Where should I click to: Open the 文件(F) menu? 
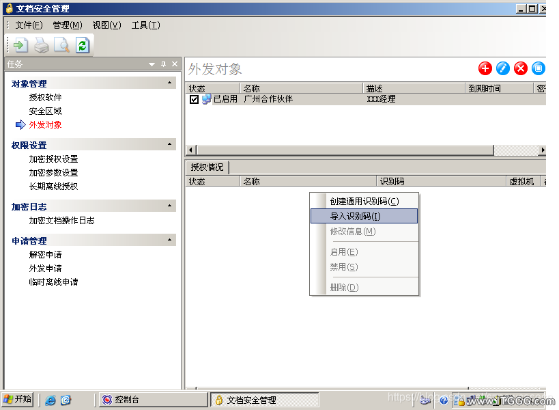tap(29, 25)
